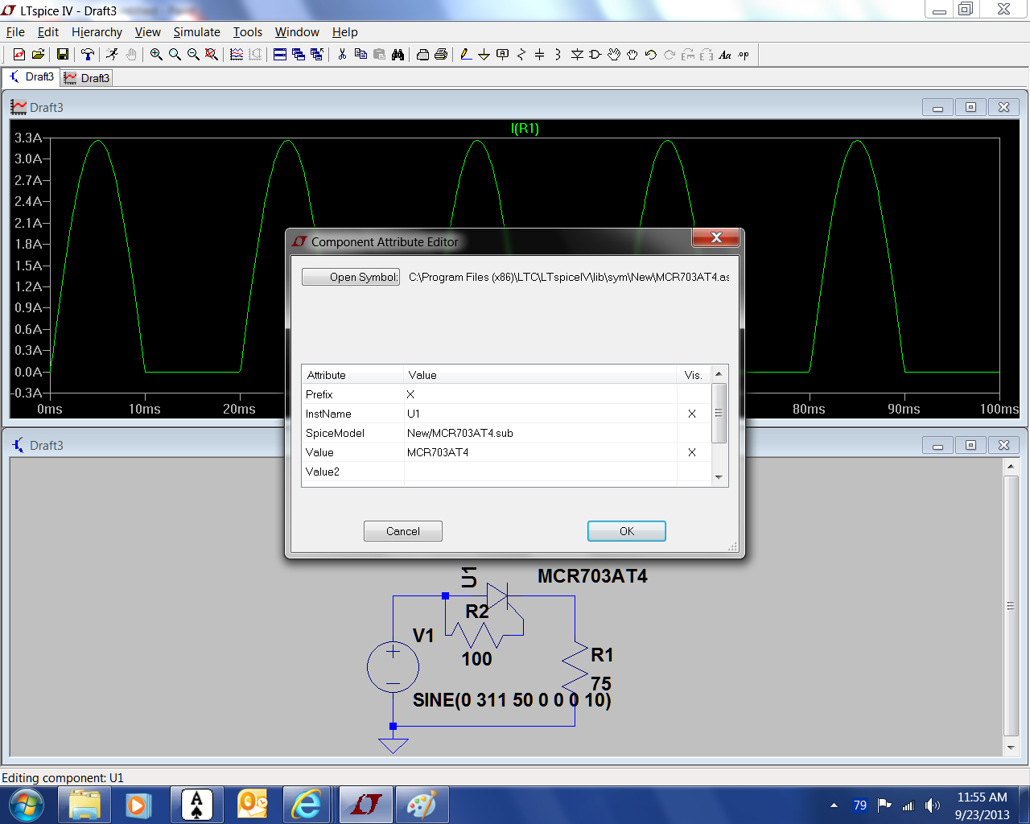Place a Resistor from the toolbar
Viewport: 1030px width, 824px height.
point(521,55)
